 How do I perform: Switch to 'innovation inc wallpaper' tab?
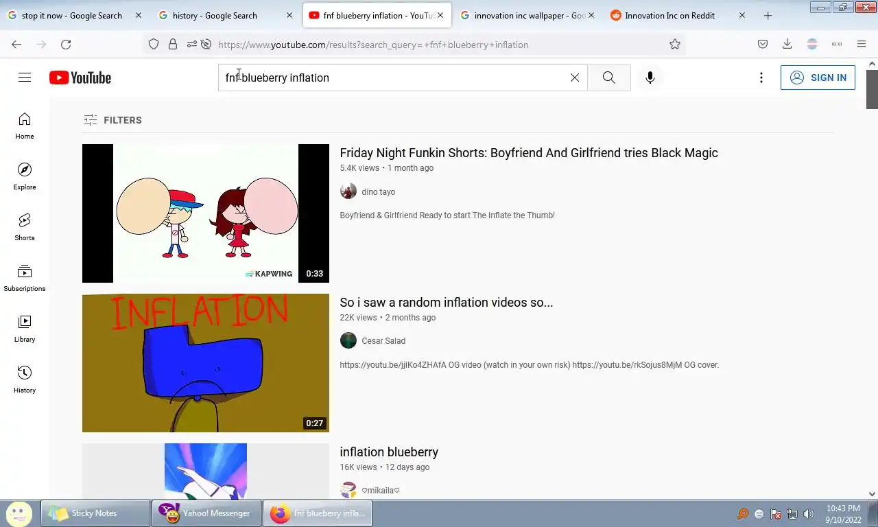tap(528, 15)
